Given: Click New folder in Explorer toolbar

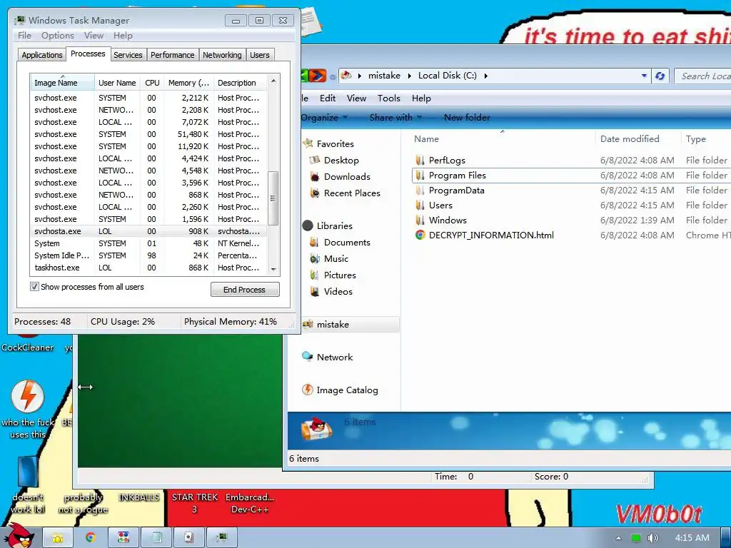Looking at the screenshot, I should click(x=467, y=118).
